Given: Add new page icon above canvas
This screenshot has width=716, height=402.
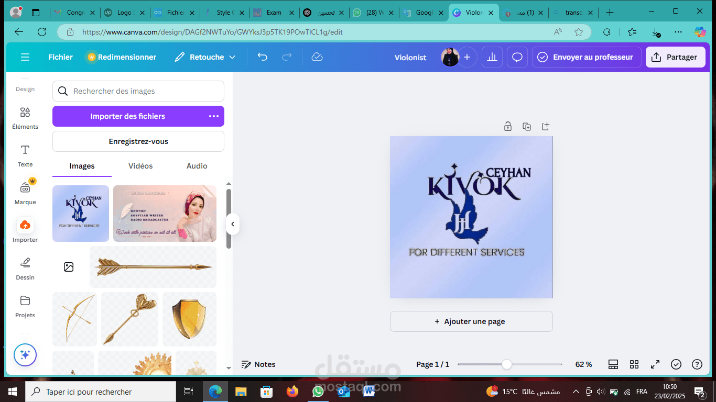Looking at the screenshot, I should click(546, 126).
